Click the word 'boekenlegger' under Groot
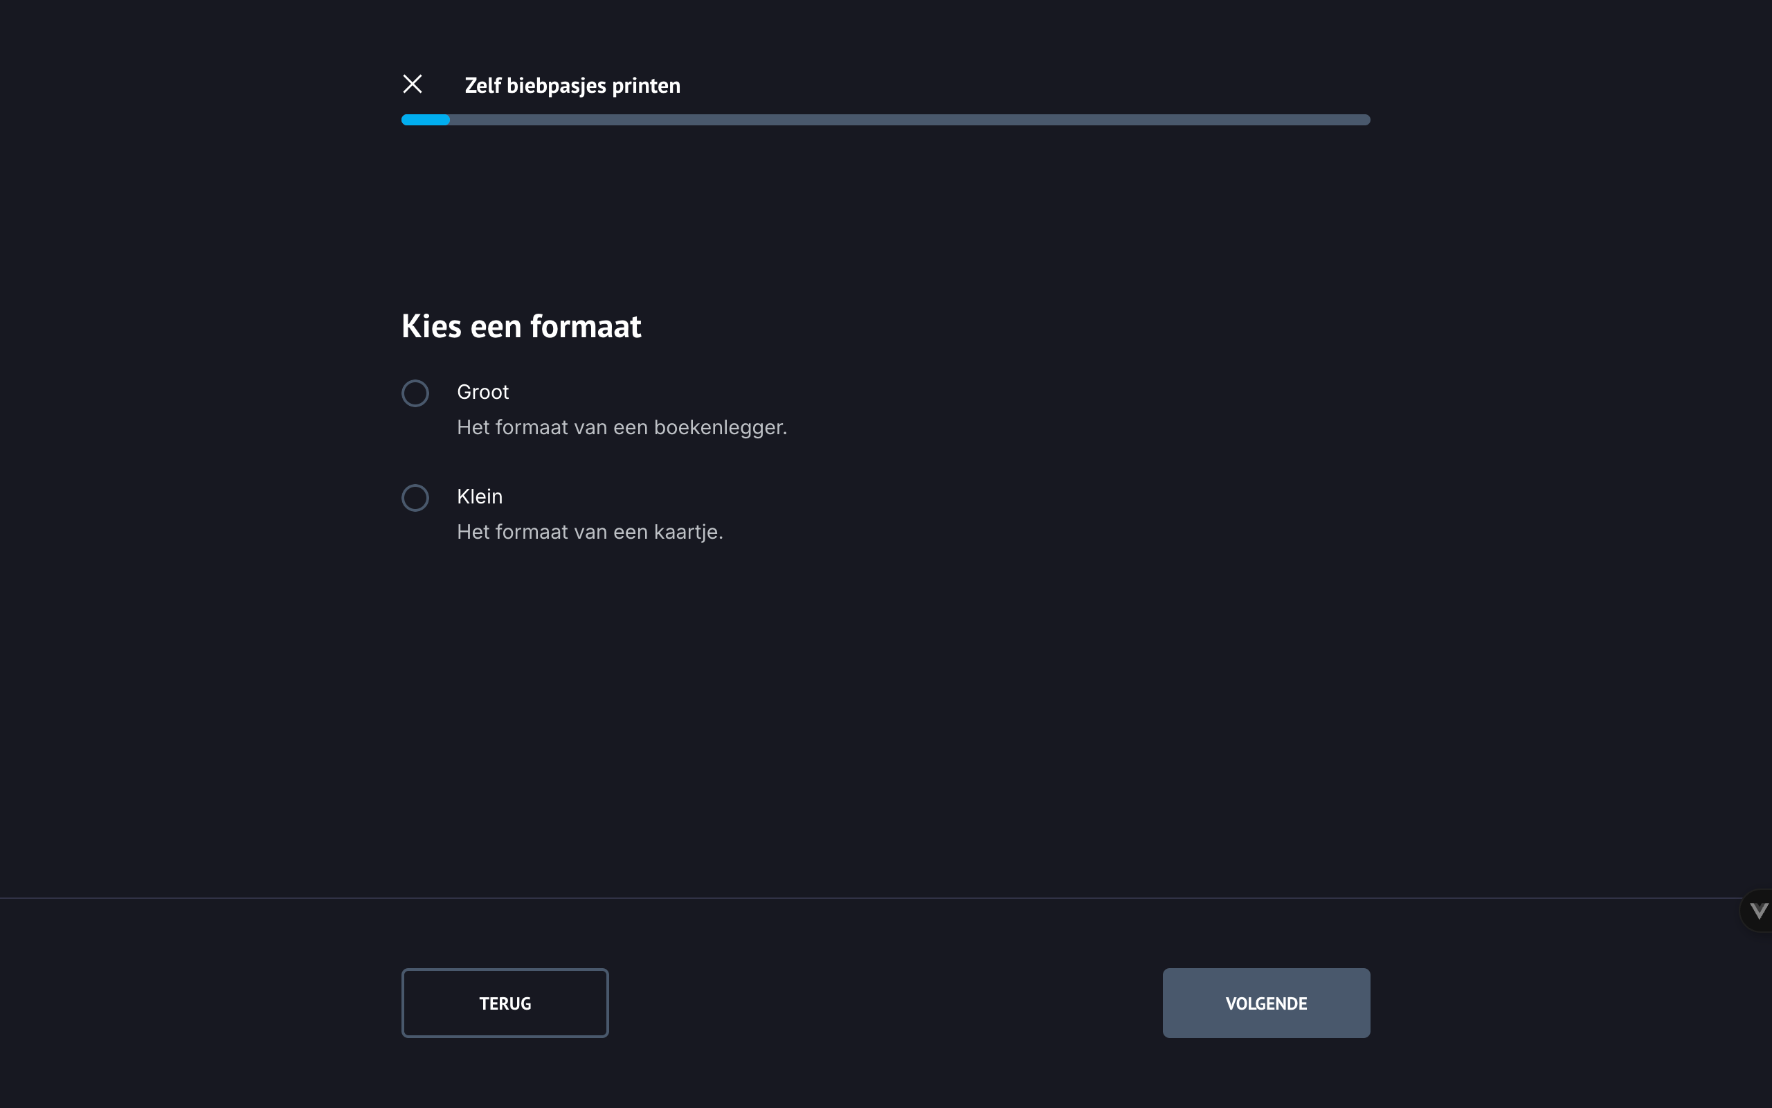Viewport: 1772px width, 1108px height. 719,428
